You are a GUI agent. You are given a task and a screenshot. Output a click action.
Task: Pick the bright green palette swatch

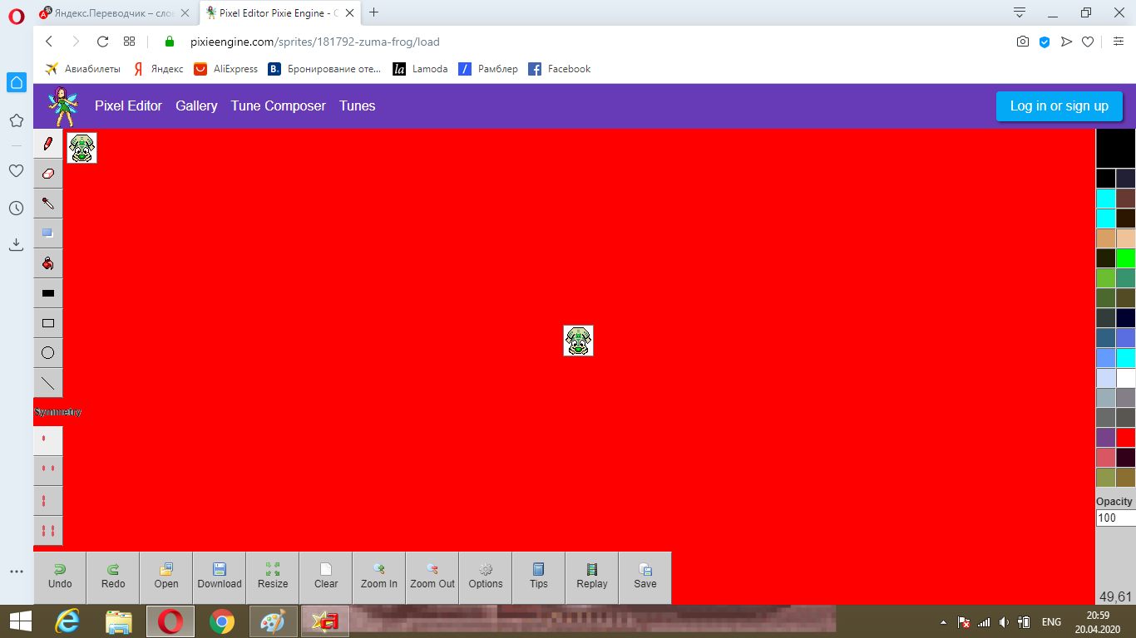coord(1126,258)
